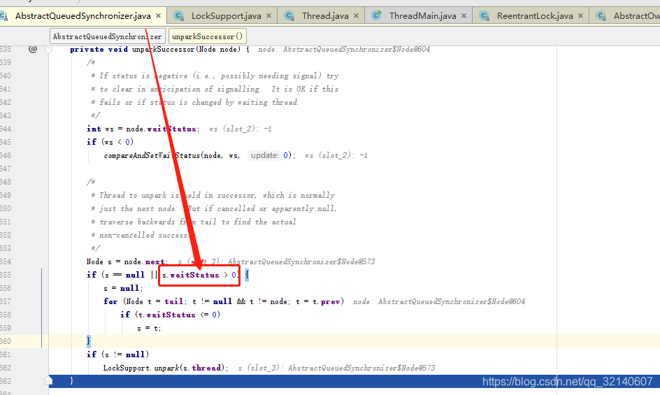Image resolution: width=660 pixels, height=395 pixels.
Task: Click the comment line starting 'just the next node'
Action: 213,208
